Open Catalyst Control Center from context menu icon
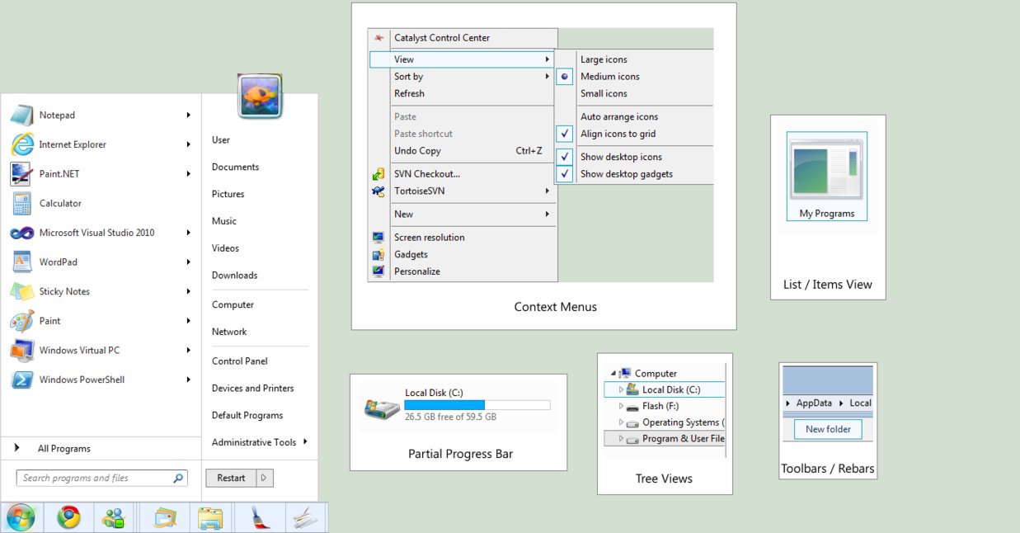The image size is (1020, 533). (378, 38)
